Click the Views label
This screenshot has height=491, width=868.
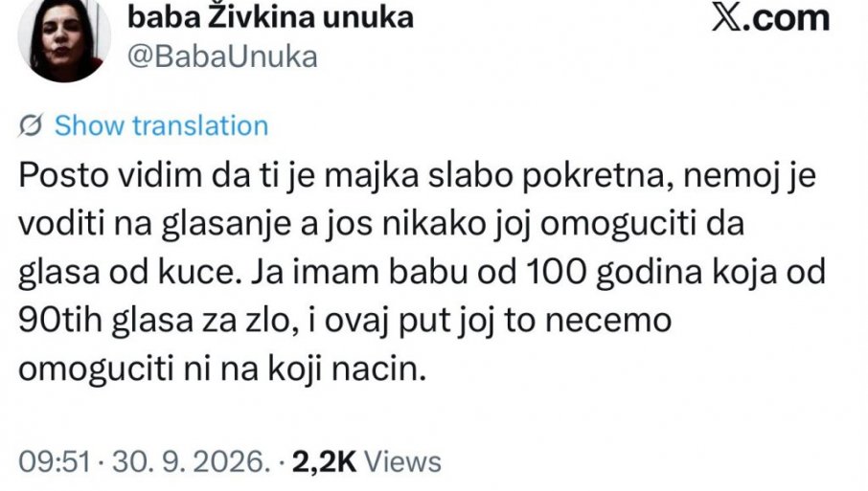pyautogui.click(x=402, y=461)
